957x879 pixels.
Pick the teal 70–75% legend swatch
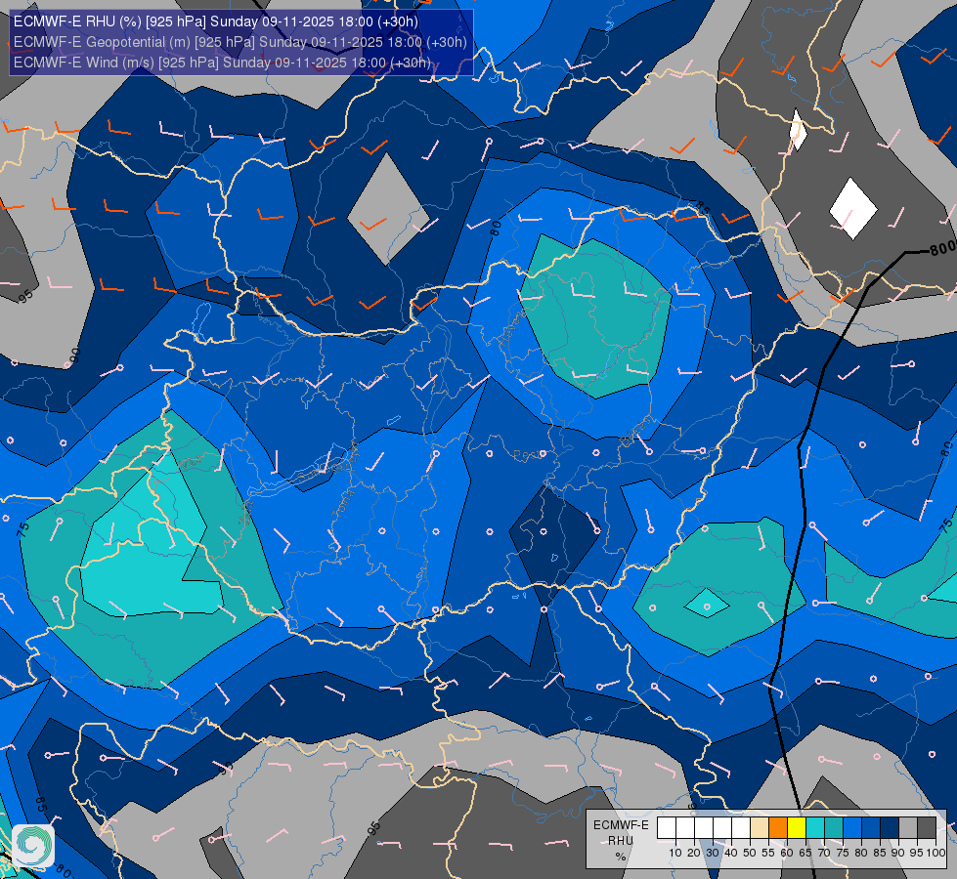click(x=834, y=828)
